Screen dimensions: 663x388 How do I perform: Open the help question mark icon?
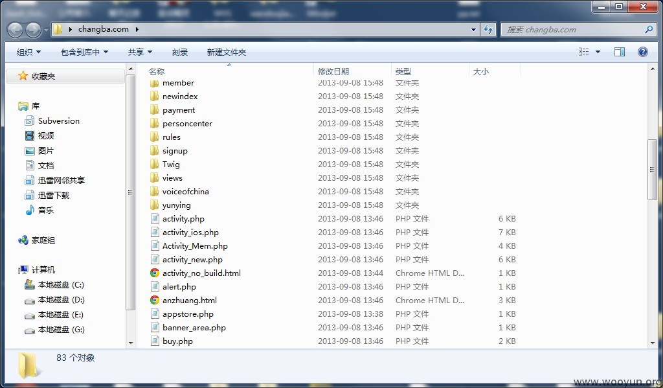tap(643, 52)
